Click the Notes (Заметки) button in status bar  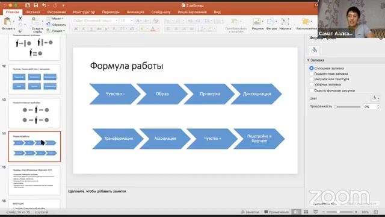(x=250, y=212)
